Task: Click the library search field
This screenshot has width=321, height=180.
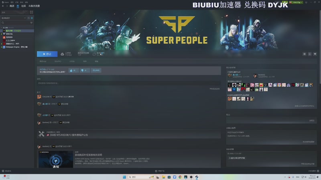Action: (15, 23)
